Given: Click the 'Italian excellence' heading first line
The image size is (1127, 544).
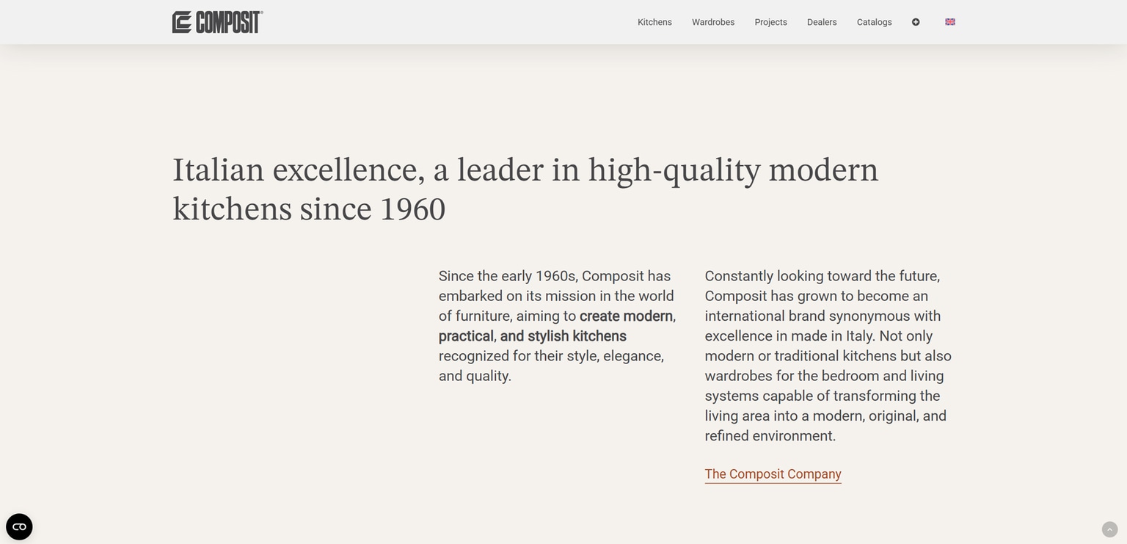Looking at the screenshot, I should pyautogui.click(x=525, y=170).
